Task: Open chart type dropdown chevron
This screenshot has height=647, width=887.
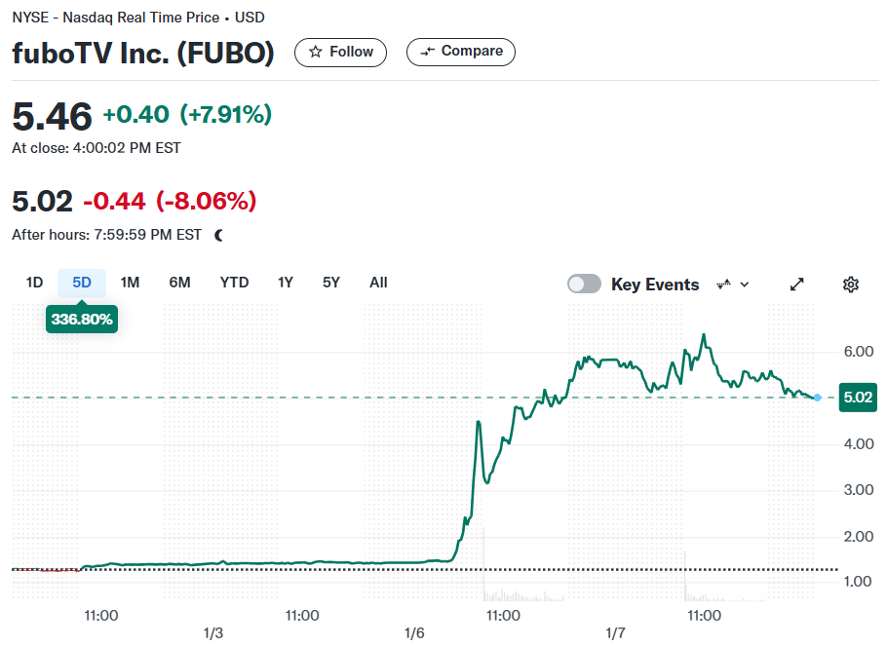Action: pos(745,285)
